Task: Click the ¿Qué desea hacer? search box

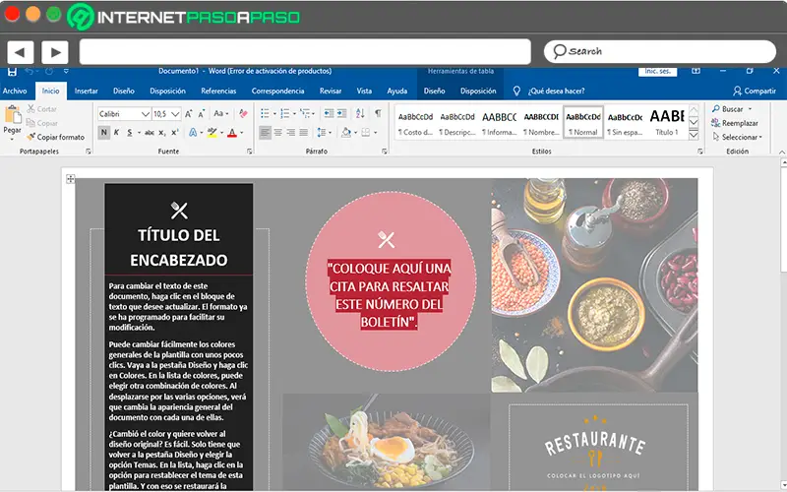Action: point(556,91)
